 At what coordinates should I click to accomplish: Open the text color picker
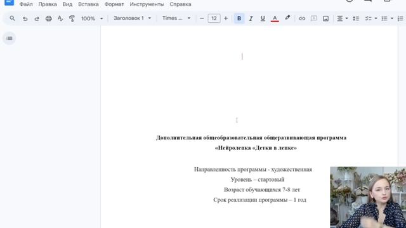tap(275, 18)
